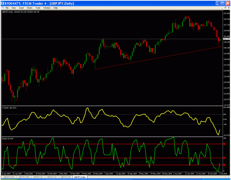The image size is (231, 180).
Task: Close the inner GBPJPY chart window
Action: (228, 8)
